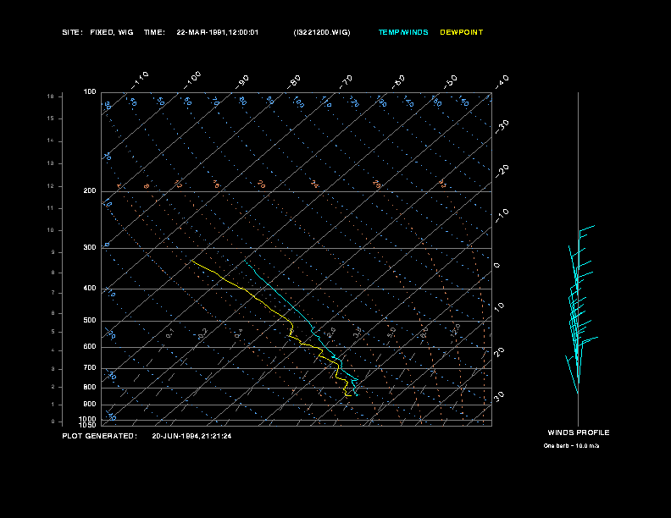The image size is (671, 518).
Task: Click the 200 pressure level label
Action: coord(90,191)
